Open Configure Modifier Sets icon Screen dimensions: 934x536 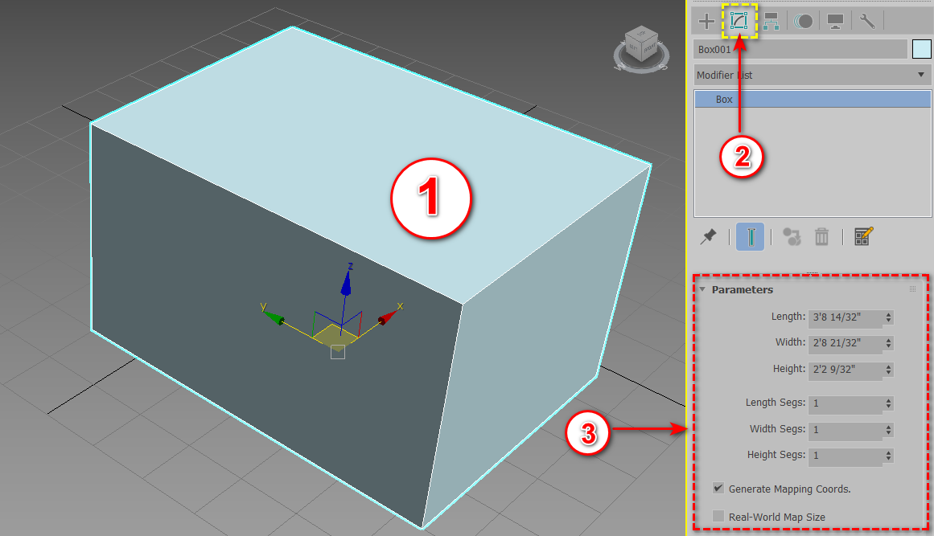[862, 236]
